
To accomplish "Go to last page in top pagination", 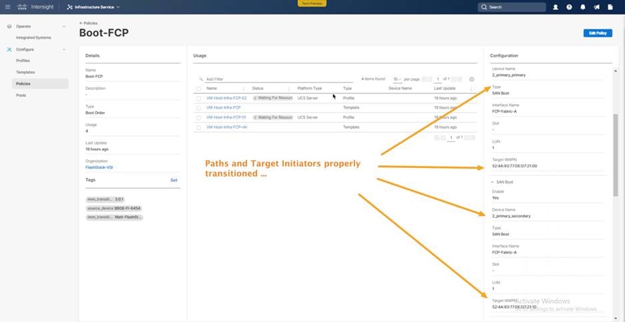I will pyautogui.click(x=459, y=79).
